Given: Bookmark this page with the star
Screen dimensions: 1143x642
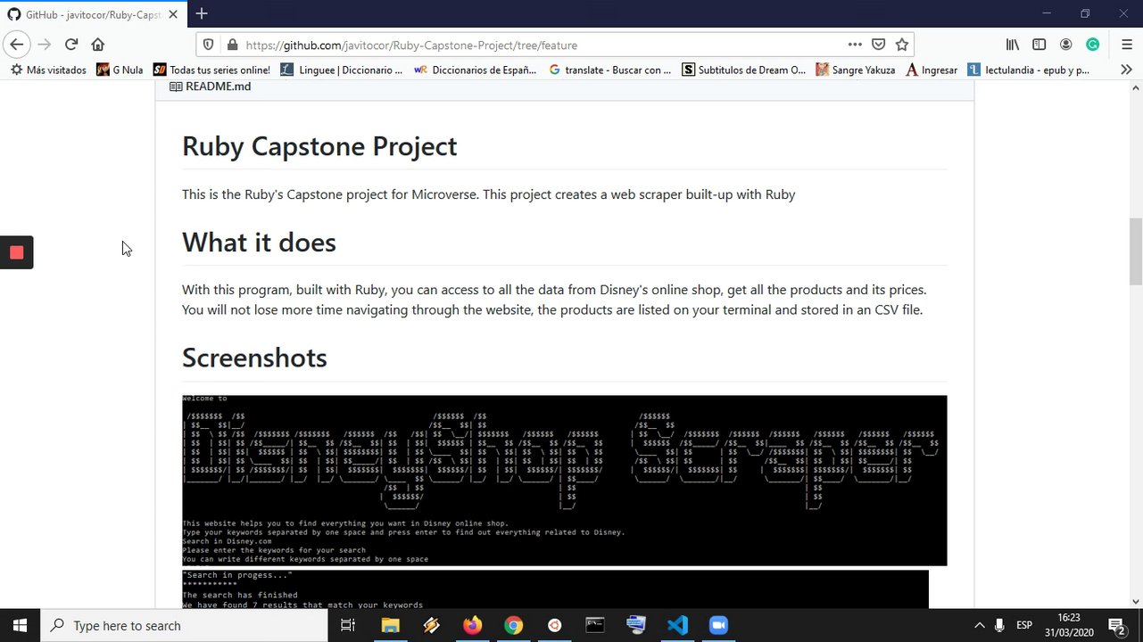Looking at the screenshot, I should coord(902,45).
